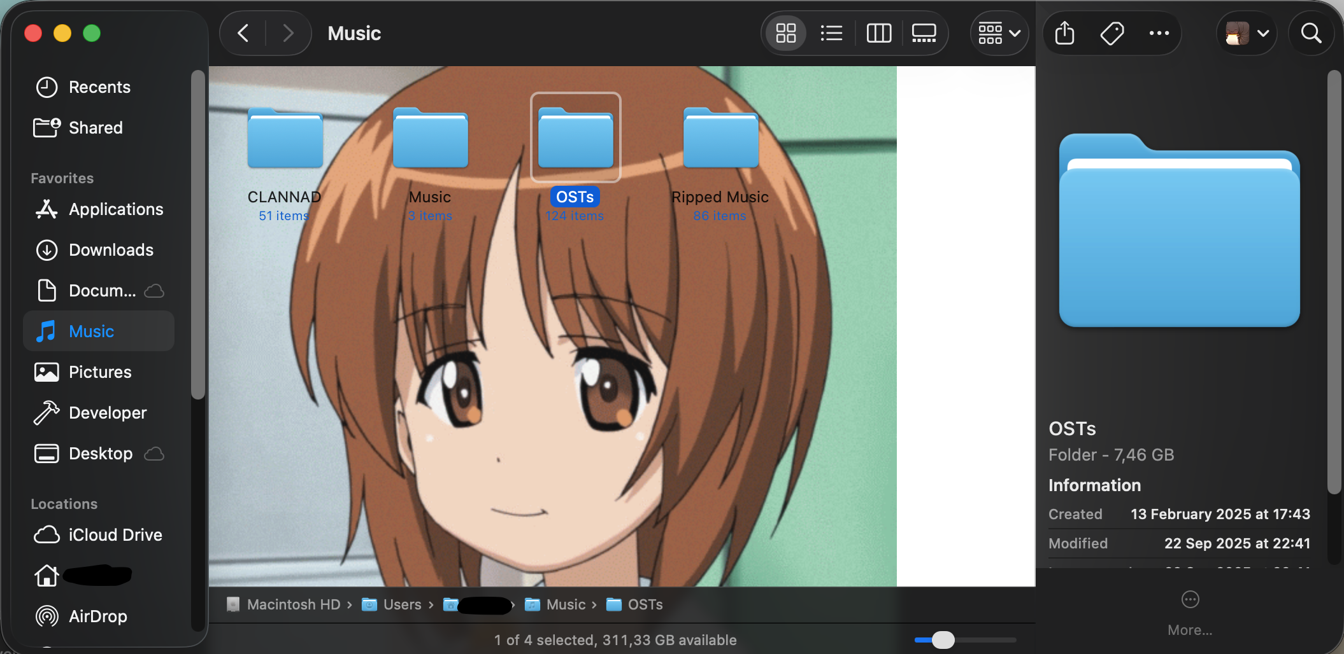Click the Ripped Music folder name label
Image resolution: width=1344 pixels, height=654 pixels.
[x=720, y=197]
